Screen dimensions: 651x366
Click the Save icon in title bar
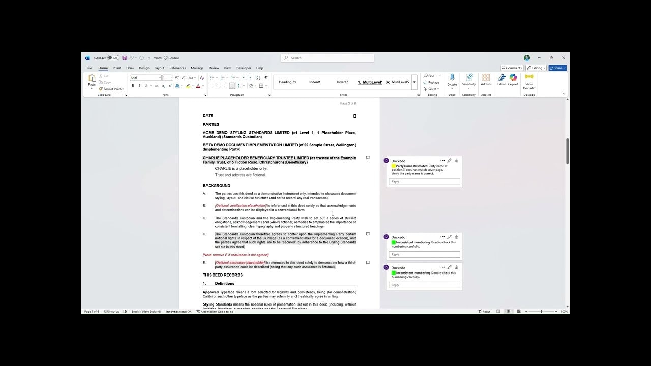[124, 58]
